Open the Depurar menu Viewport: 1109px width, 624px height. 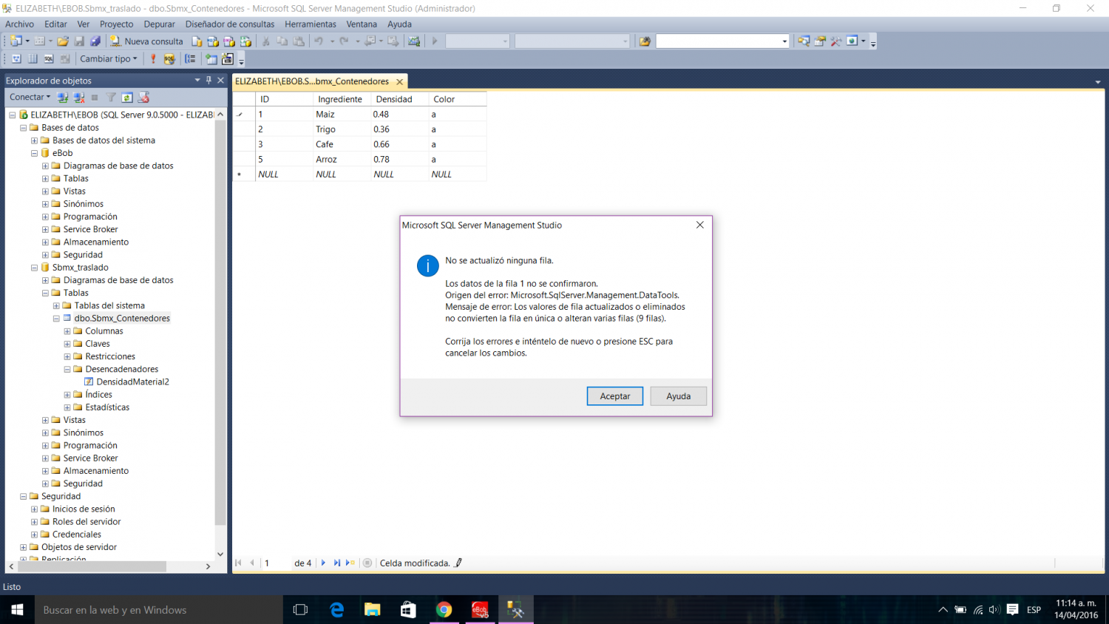point(159,24)
